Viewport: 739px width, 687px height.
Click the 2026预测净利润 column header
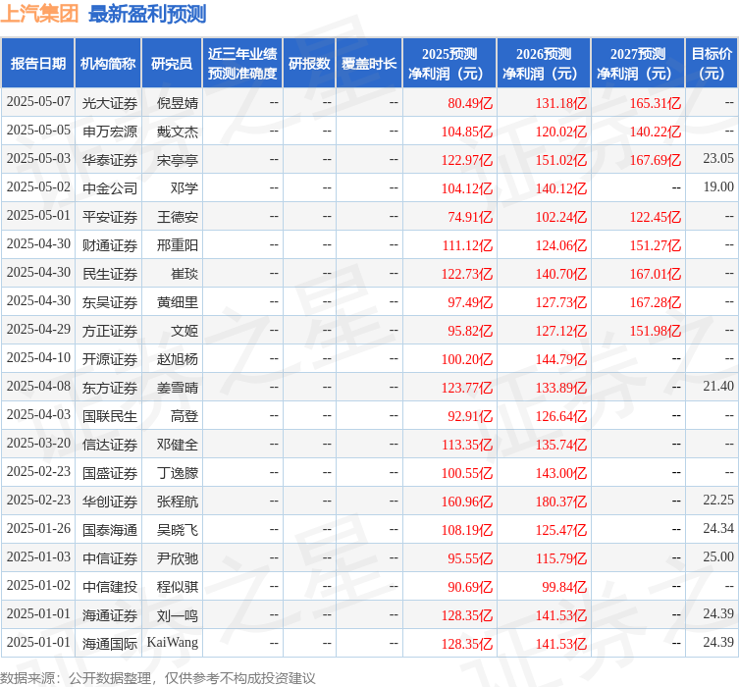[x=544, y=64]
